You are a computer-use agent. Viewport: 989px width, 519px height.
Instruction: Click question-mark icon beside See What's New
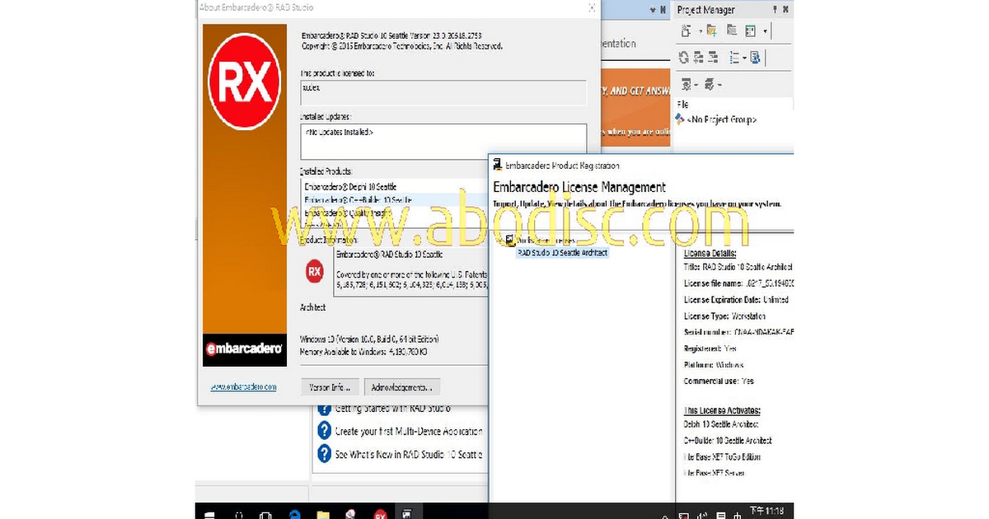click(x=324, y=453)
